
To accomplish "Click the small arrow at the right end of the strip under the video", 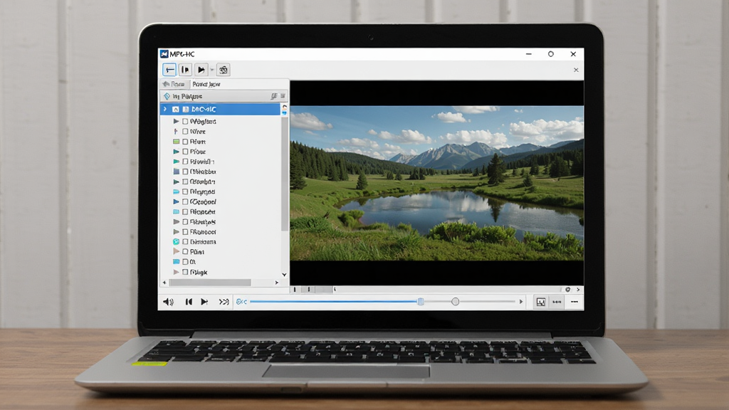I will pos(578,290).
